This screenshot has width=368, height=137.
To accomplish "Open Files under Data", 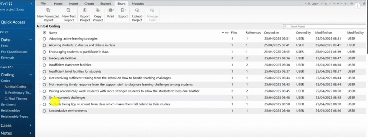I will (4, 46).
